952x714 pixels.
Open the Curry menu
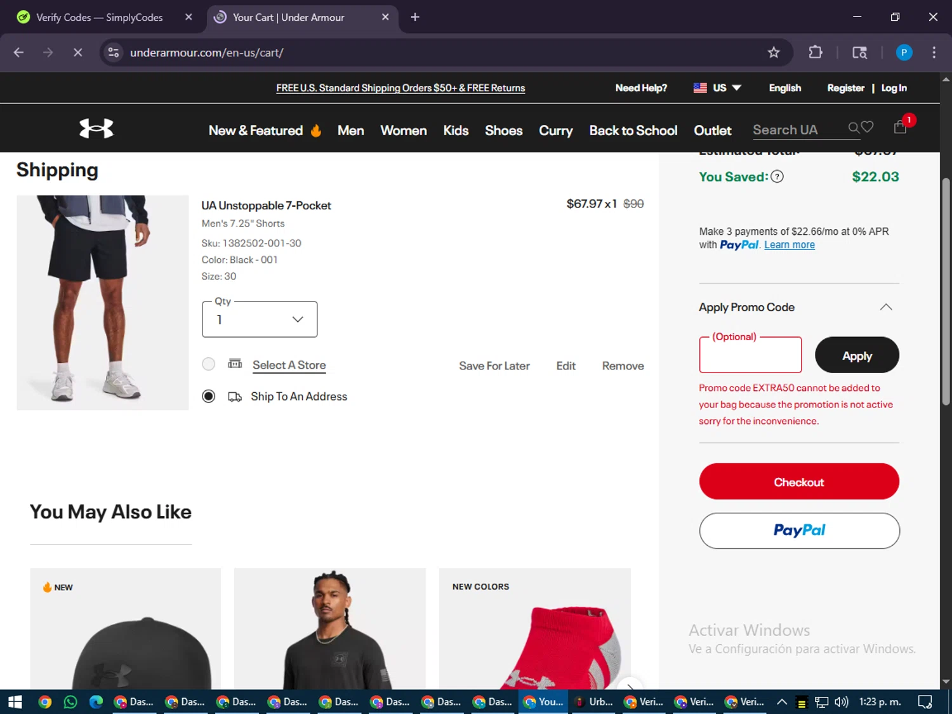(x=556, y=131)
